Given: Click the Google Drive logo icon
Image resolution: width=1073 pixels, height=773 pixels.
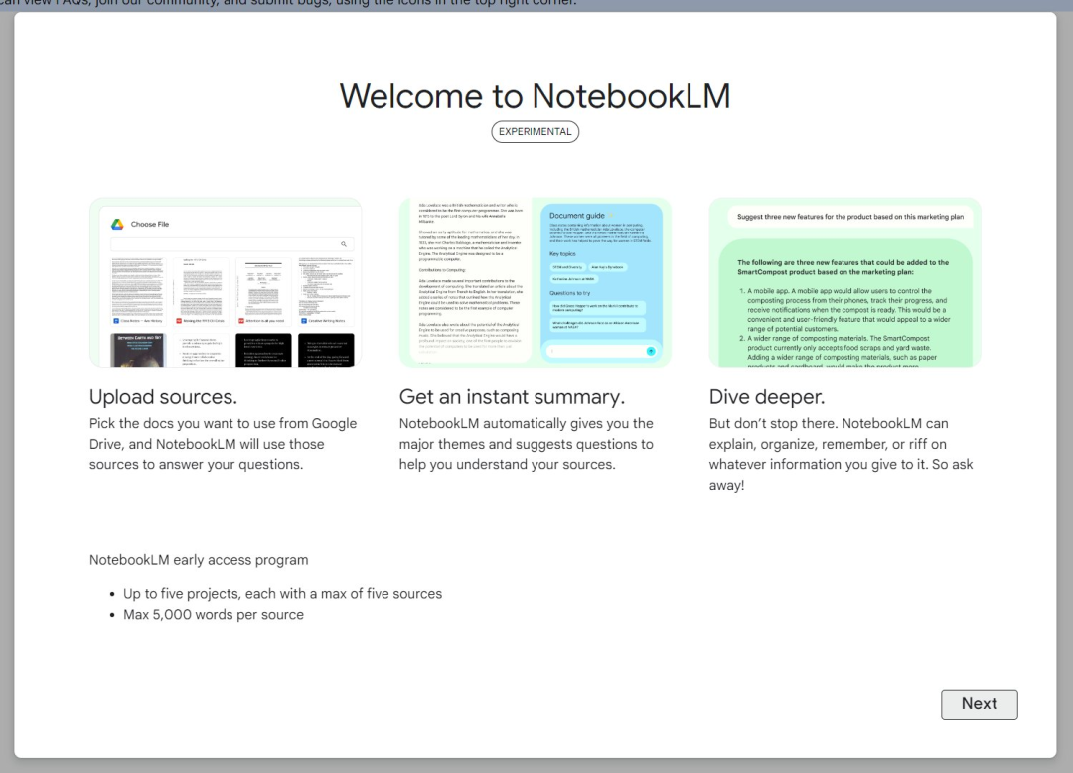Looking at the screenshot, I should 117,225.
